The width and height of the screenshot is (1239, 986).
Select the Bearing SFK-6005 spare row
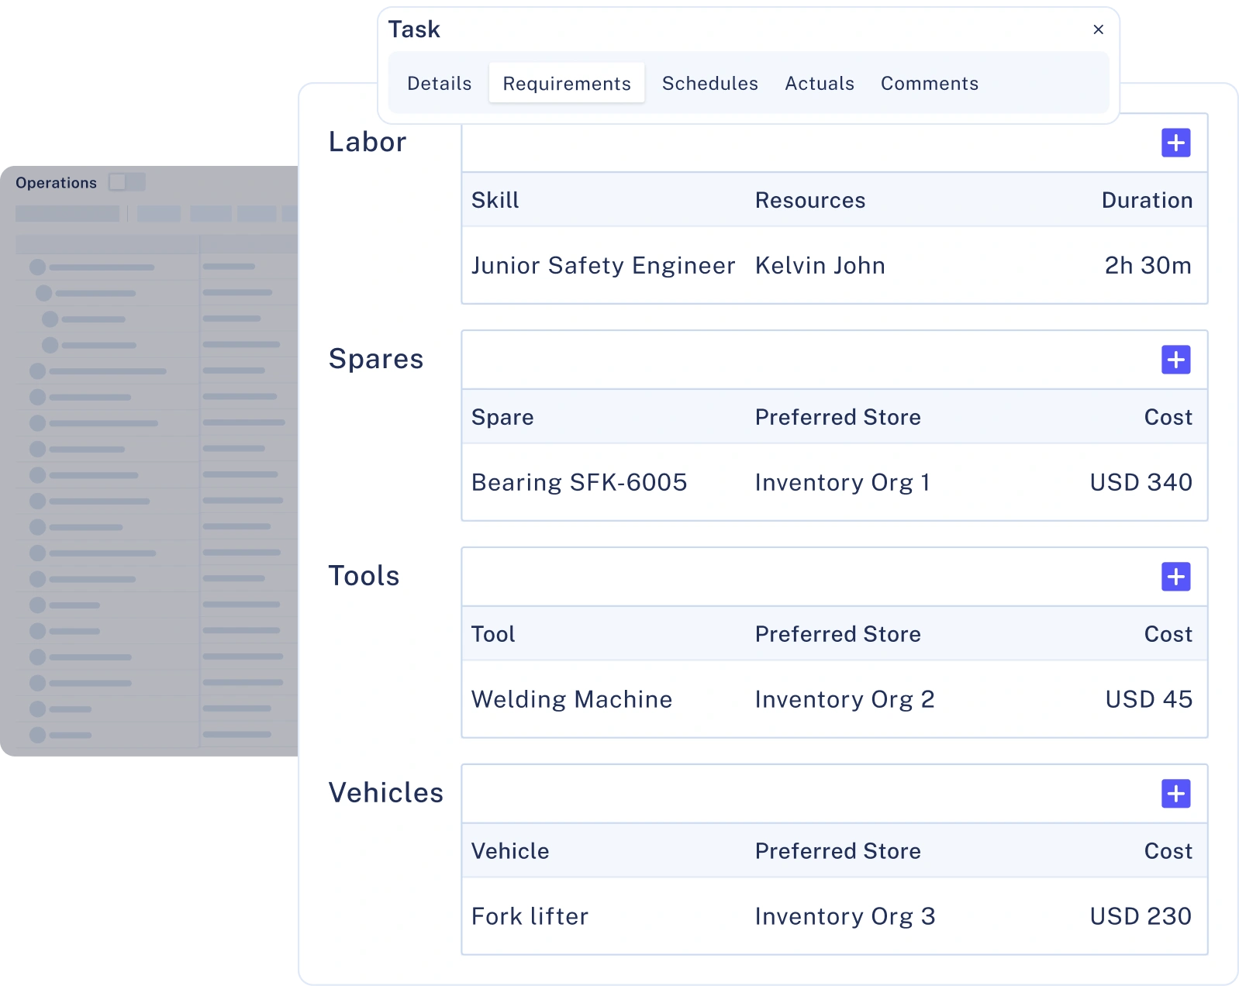pos(578,482)
